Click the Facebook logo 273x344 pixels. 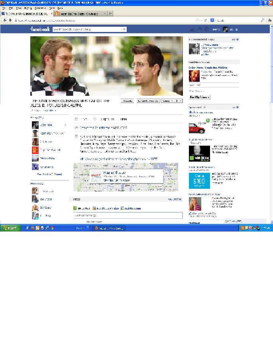[40, 29]
